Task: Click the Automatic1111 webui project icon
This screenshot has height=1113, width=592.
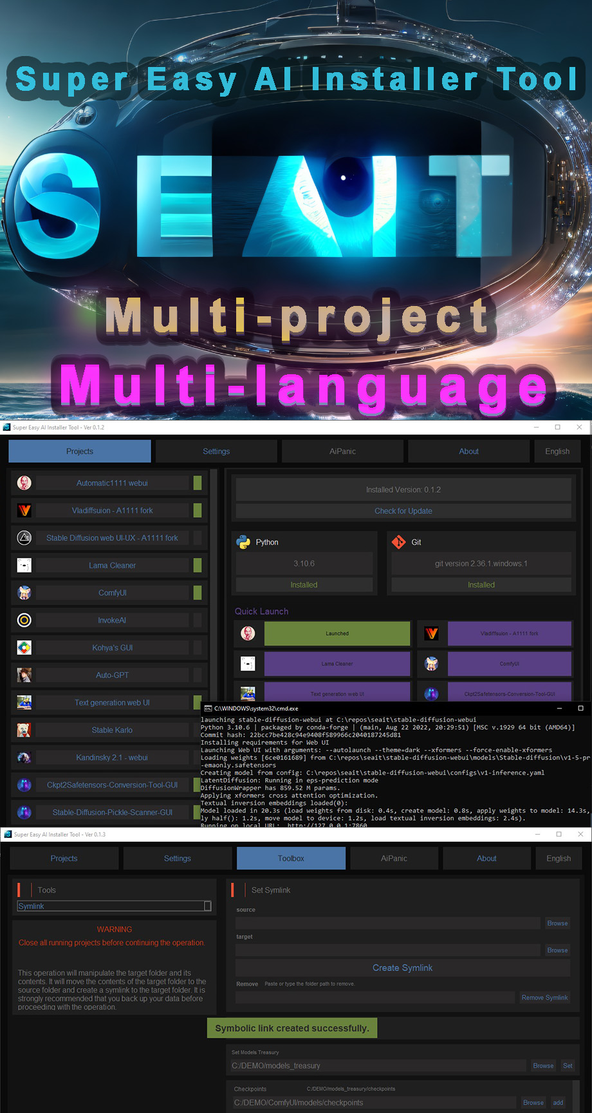Action: [x=24, y=483]
